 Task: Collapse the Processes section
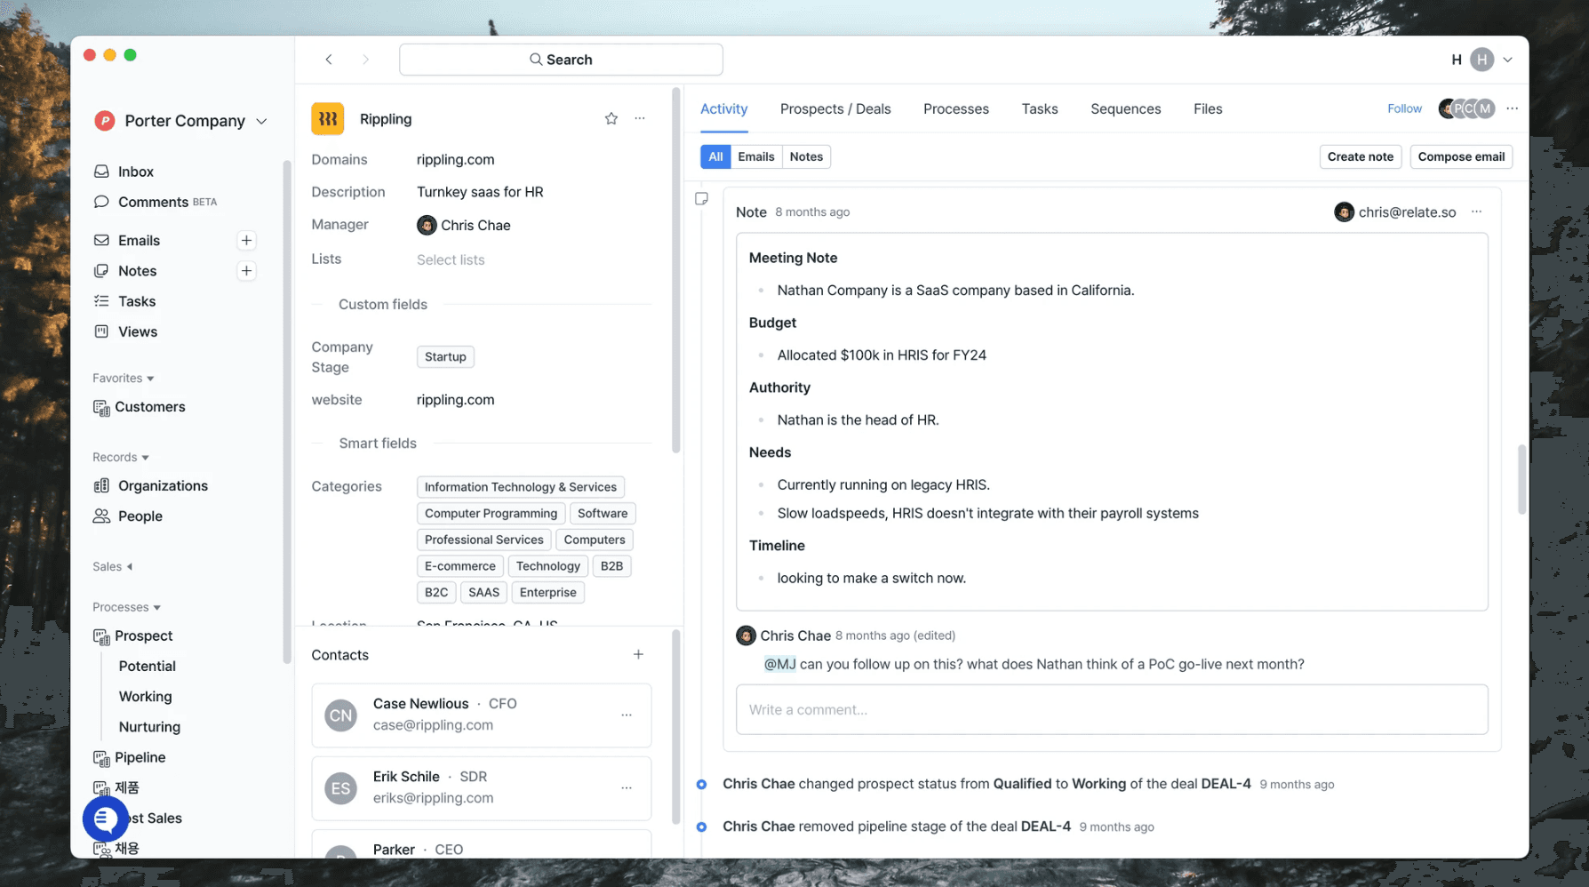point(126,607)
